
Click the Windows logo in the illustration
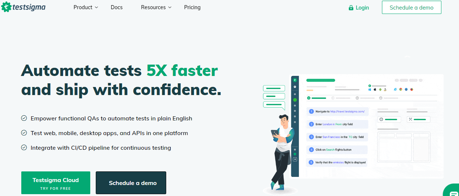click(370, 89)
